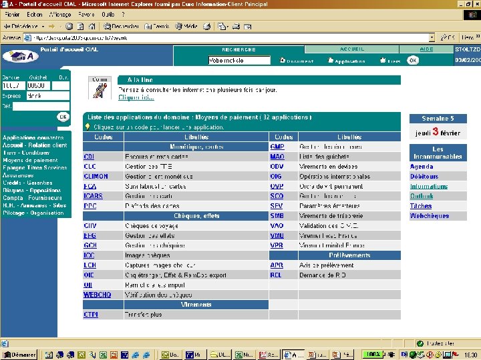Click the RECHERCHE text input field

tap(239, 60)
